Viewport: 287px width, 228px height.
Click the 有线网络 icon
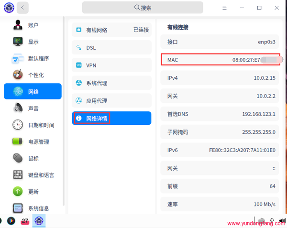(x=79, y=30)
